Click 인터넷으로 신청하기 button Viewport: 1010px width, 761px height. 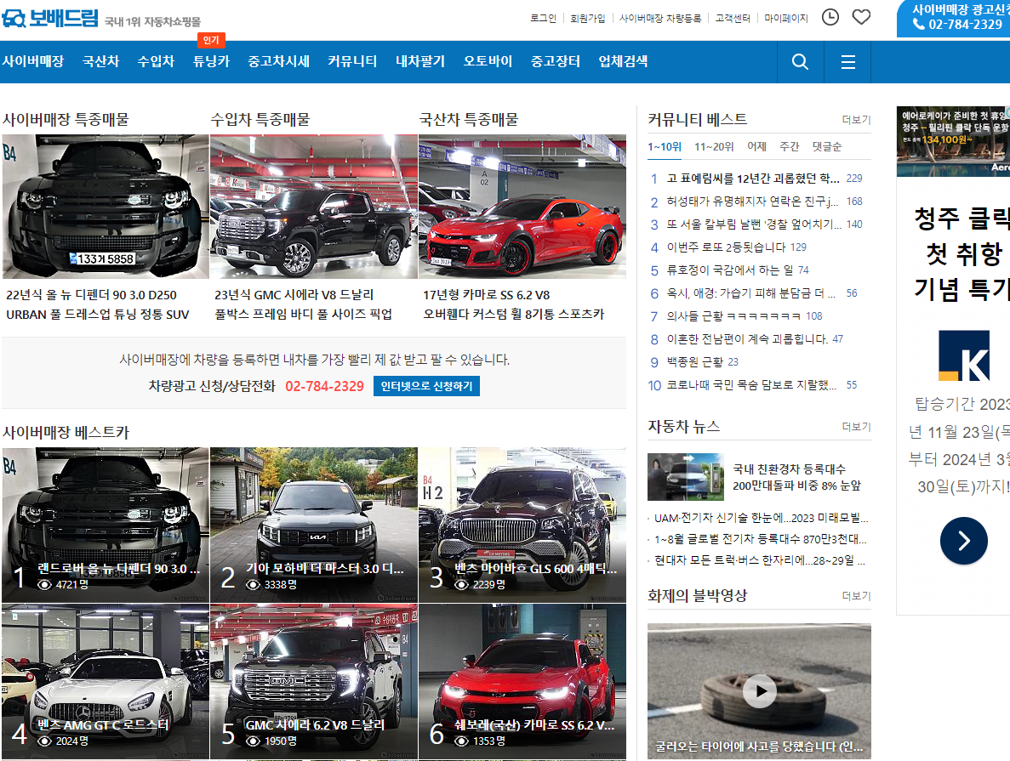[x=426, y=386]
